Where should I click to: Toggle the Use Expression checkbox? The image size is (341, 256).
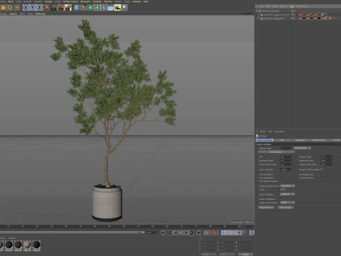click(322, 174)
